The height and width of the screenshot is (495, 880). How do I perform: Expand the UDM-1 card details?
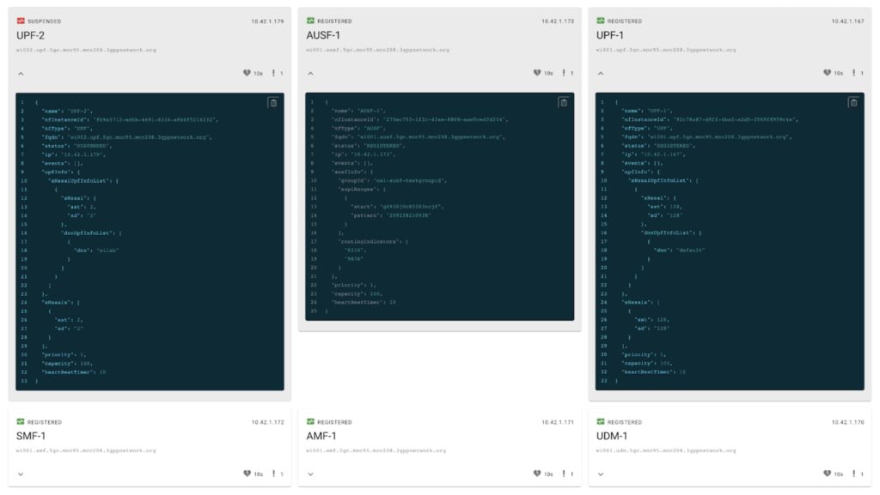coord(601,474)
